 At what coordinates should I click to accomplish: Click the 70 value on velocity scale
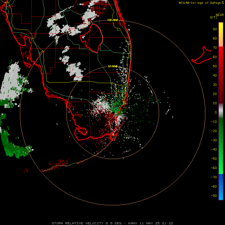click(x=215, y=48)
